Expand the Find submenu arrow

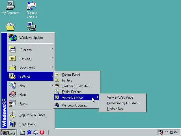coord(52,85)
